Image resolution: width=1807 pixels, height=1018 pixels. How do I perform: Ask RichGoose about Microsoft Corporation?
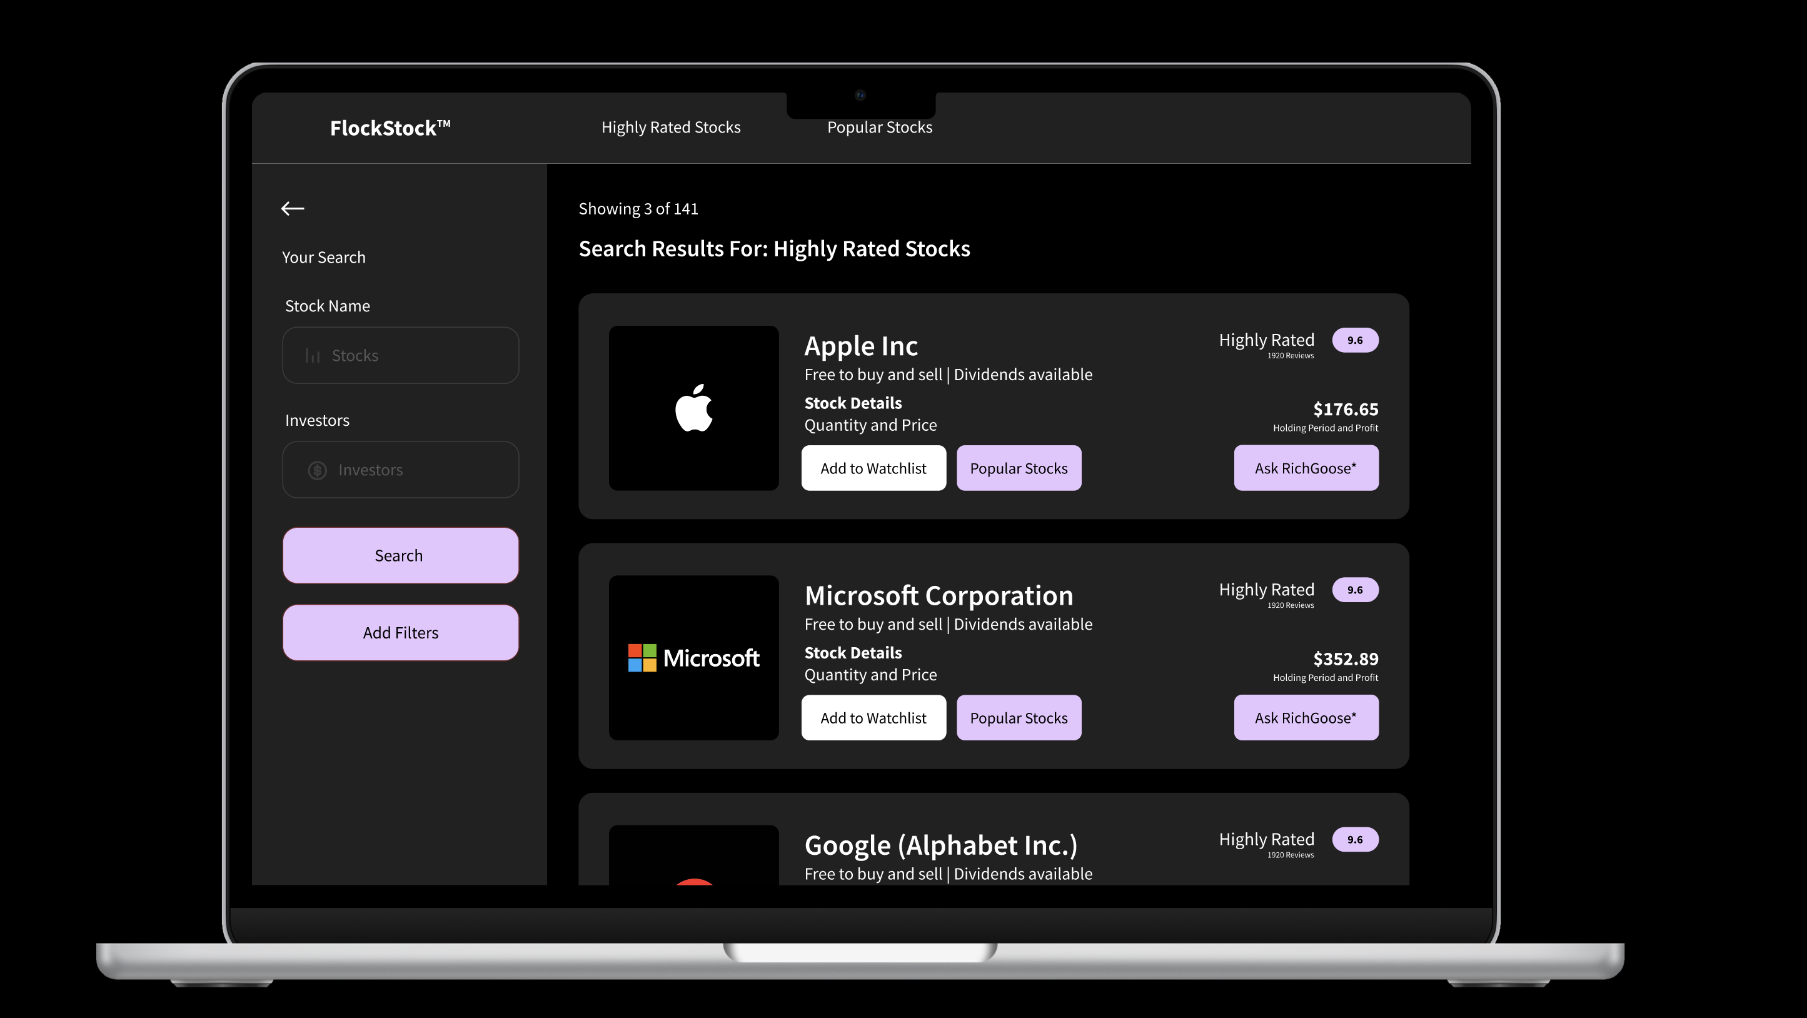pyautogui.click(x=1306, y=718)
